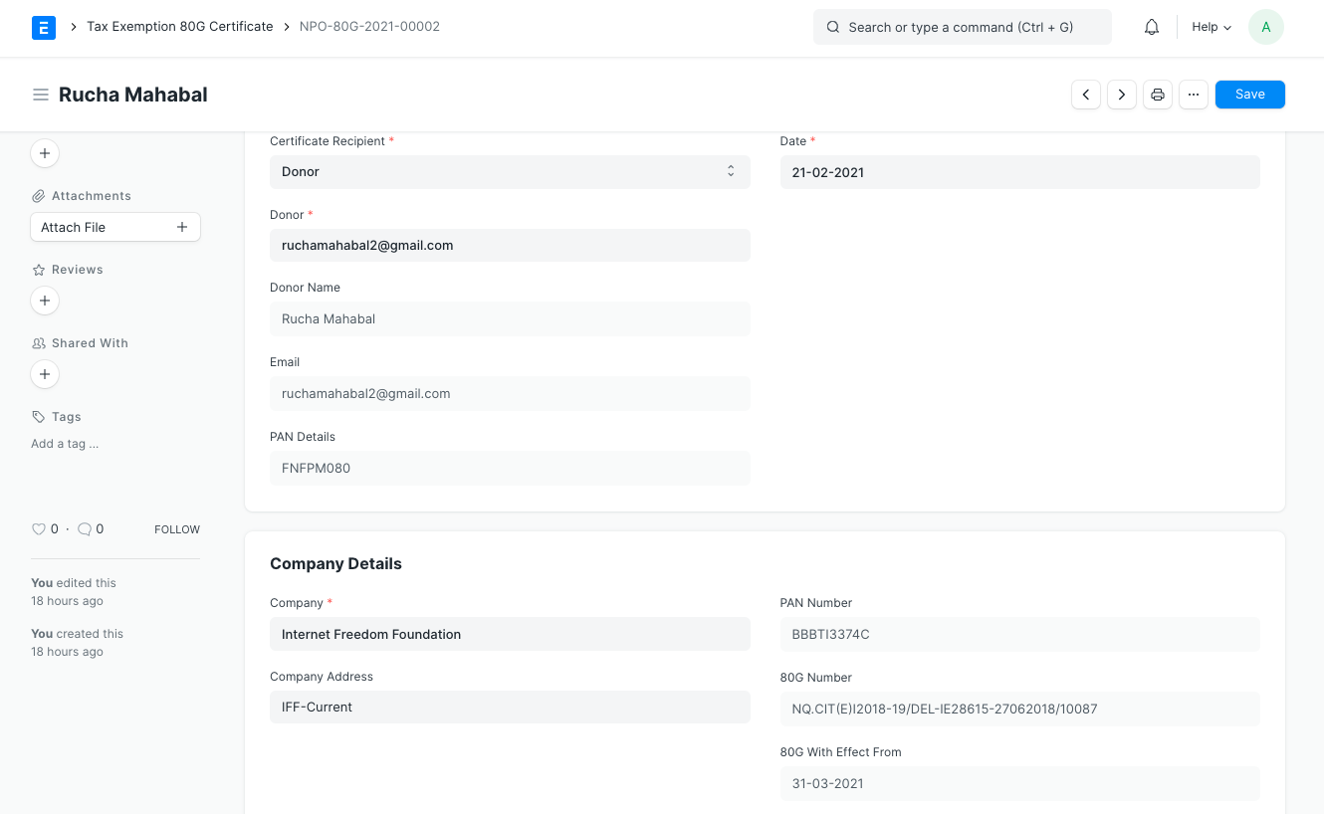Click the Save button
Viewport: 1324px width, 814px height.
click(1249, 95)
